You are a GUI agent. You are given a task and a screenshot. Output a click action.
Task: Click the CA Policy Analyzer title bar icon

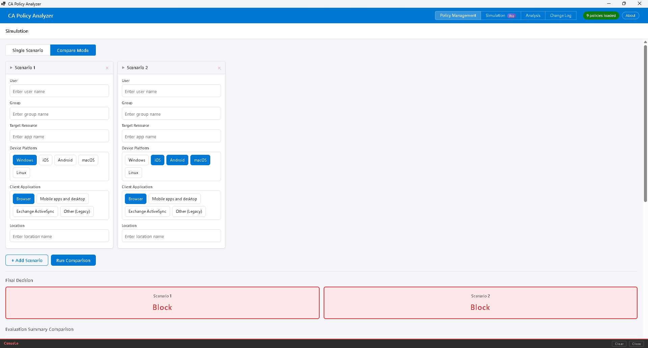point(3,4)
